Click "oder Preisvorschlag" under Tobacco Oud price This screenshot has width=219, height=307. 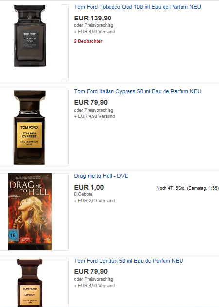point(93,25)
